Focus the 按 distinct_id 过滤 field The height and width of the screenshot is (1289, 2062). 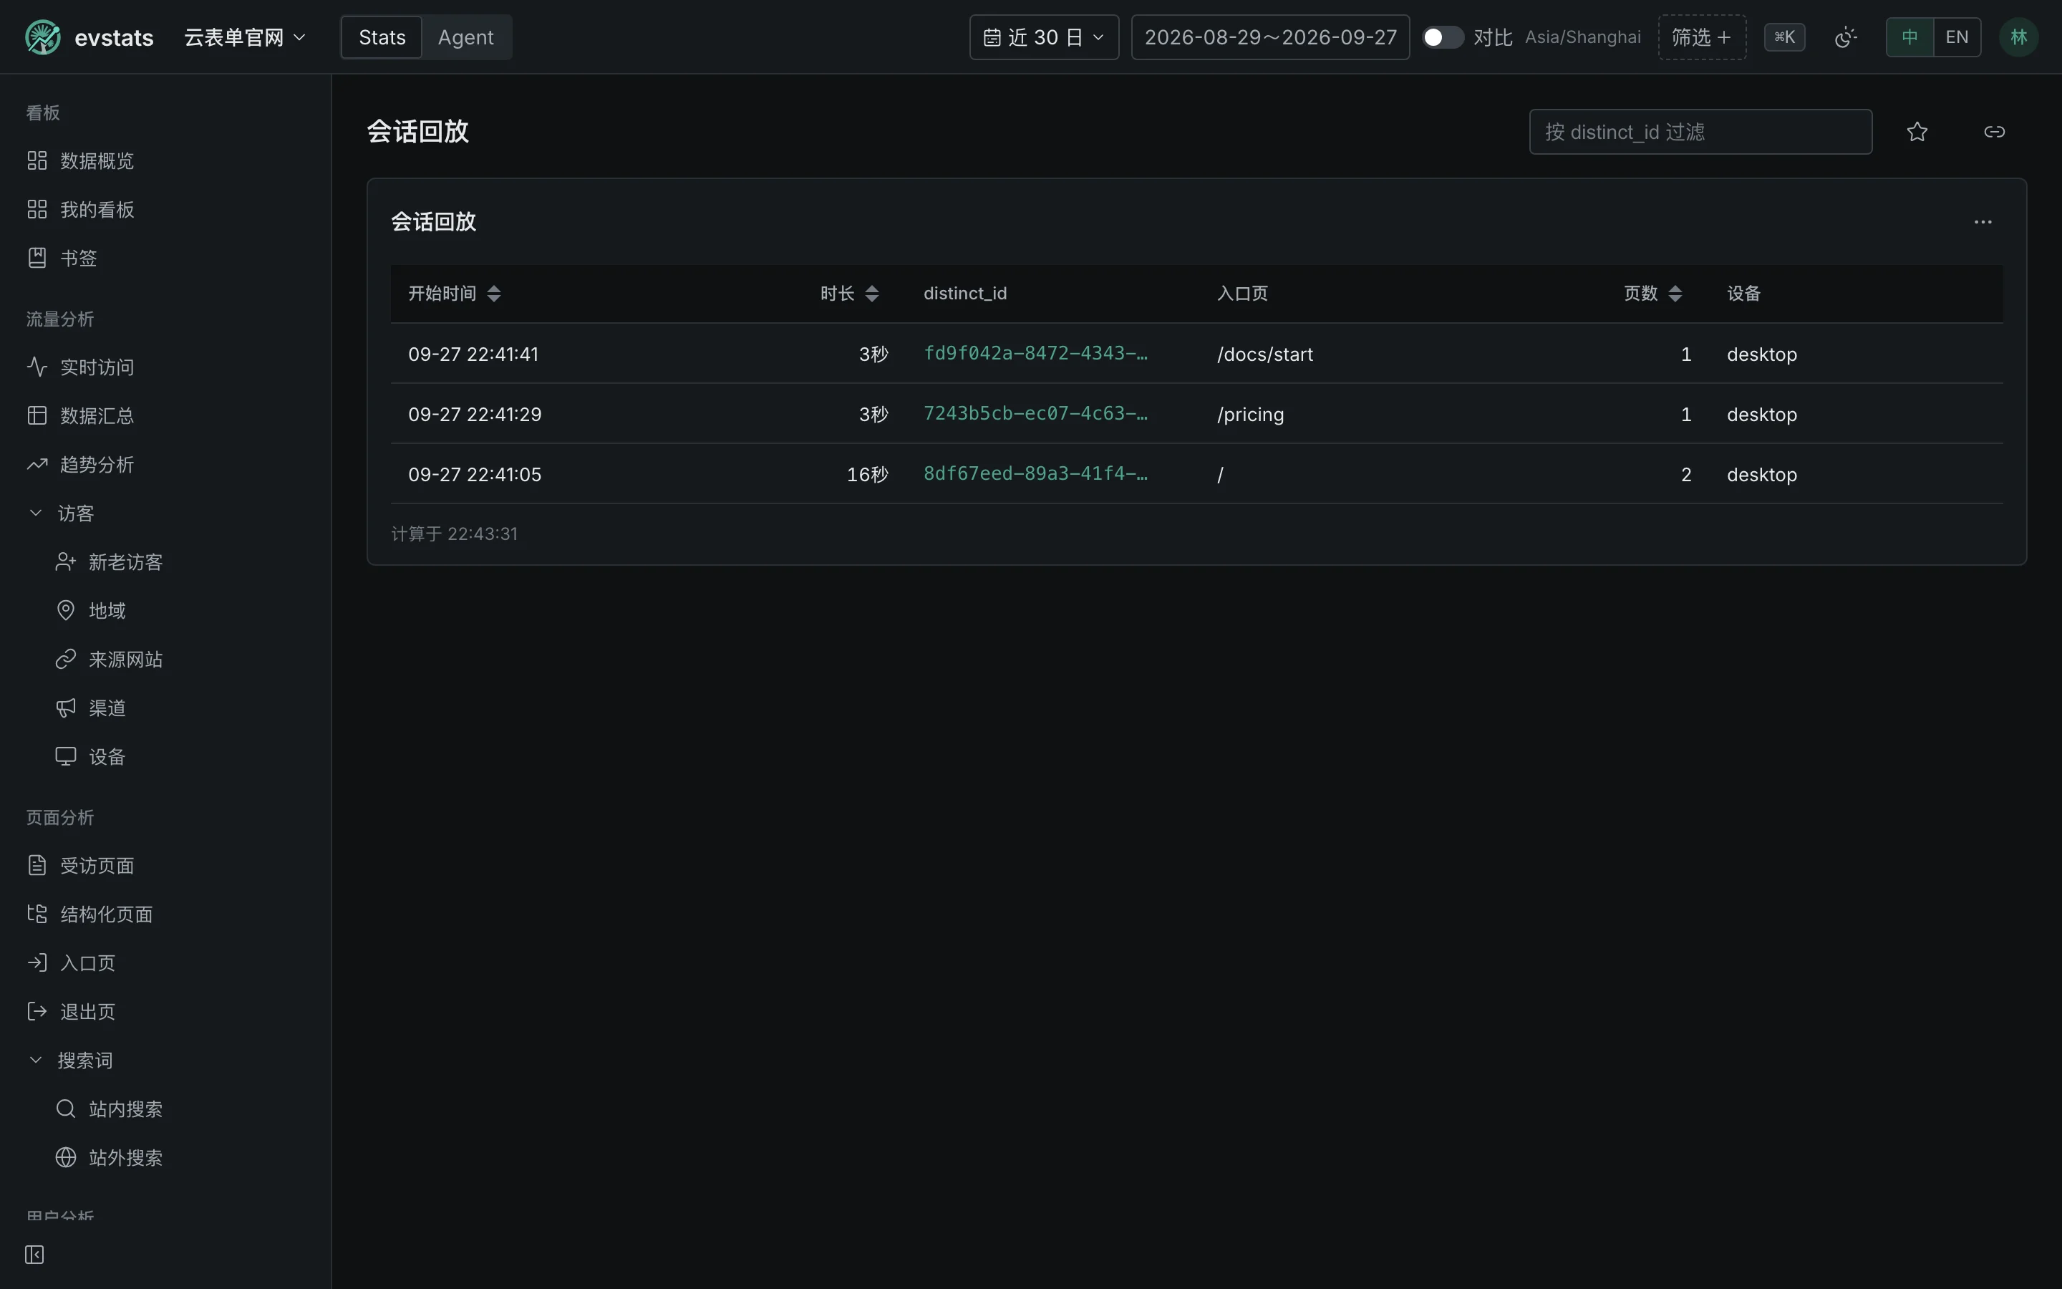click(1700, 132)
